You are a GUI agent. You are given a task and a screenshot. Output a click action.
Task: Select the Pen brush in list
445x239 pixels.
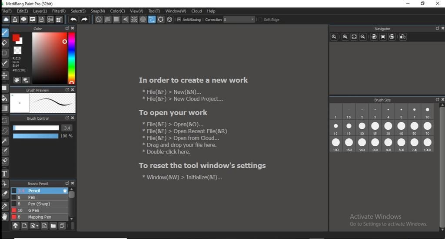40,197
